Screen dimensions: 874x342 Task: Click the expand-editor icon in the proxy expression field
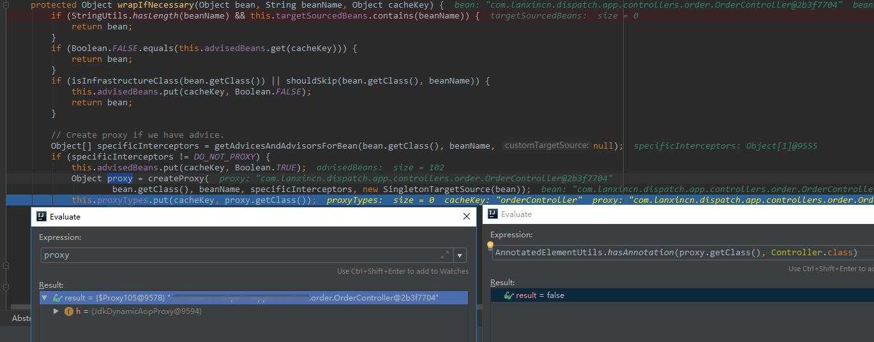click(x=445, y=255)
